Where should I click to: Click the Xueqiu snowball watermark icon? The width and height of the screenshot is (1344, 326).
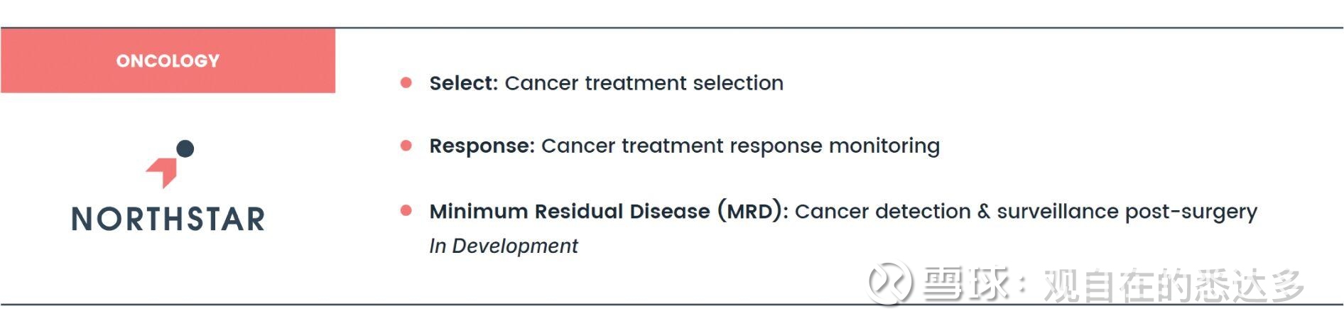890,284
